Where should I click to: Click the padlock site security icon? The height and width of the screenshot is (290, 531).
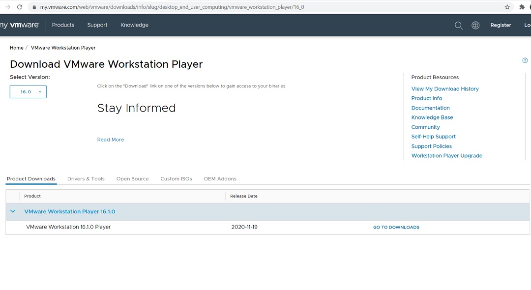click(x=34, y=7)
